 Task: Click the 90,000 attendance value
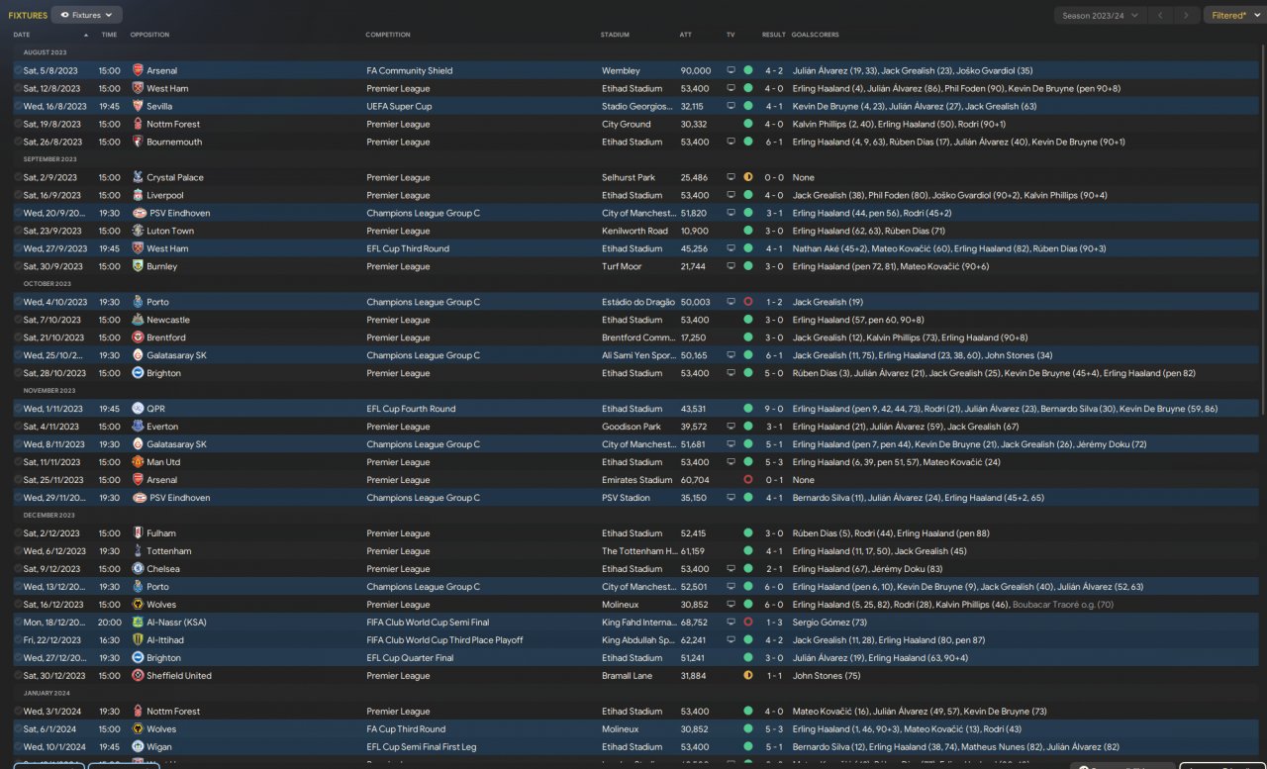point(696,71)
